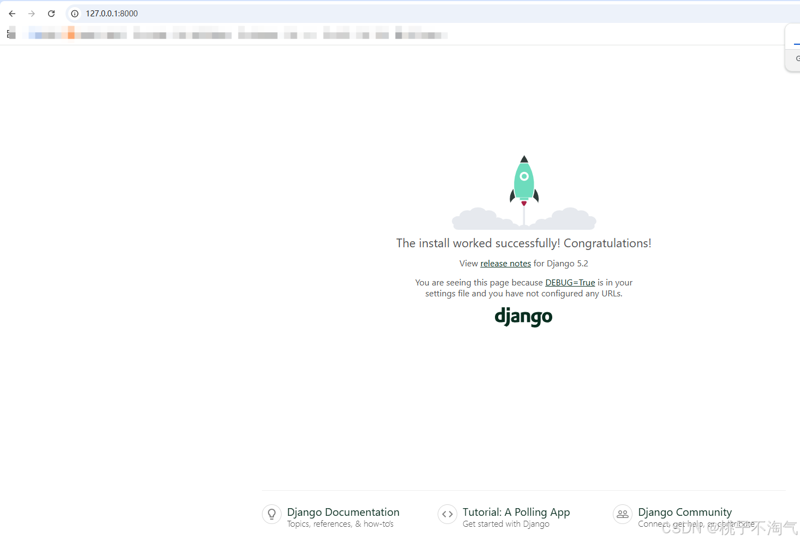Click the install worked successfully heading
Image resolution: width=800 pixels, height=542 pixels.
(x=524, y=243)
